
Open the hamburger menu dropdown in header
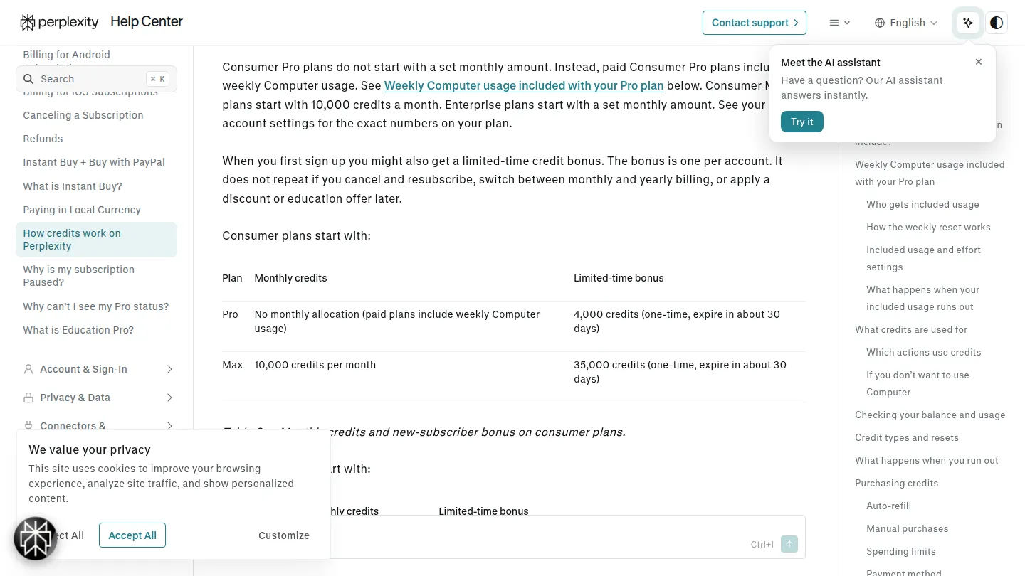coord(840,23)
